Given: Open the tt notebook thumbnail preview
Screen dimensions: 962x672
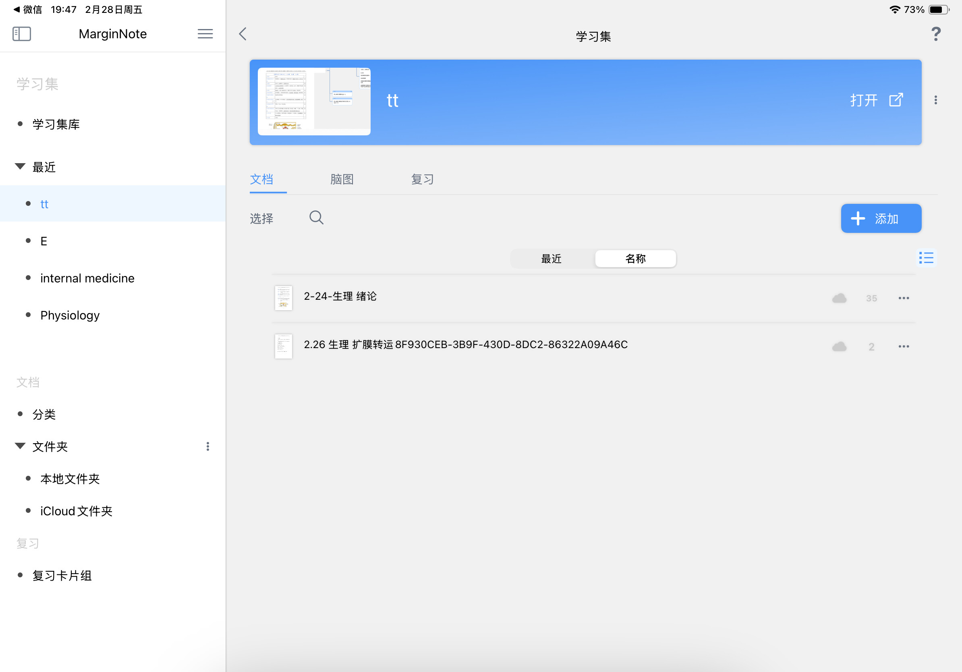Looking at the screenshot, I should pyautogui.click(x=314, y=102).
